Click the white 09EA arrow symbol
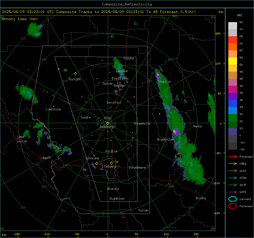The height and width of the screenshot is (238, 254). [233, 164]
